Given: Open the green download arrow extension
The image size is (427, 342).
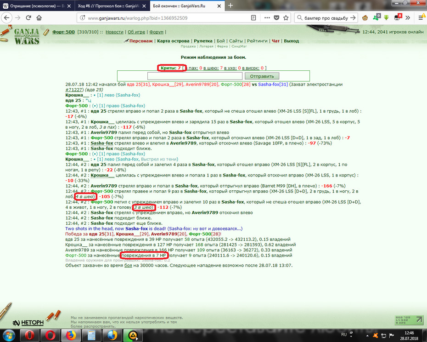Looking at the screenshot, I should click(386, 18).
